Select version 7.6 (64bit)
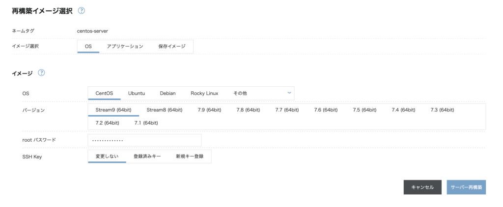The width and height of the screenshot is (503, 207). click(326, 110)
